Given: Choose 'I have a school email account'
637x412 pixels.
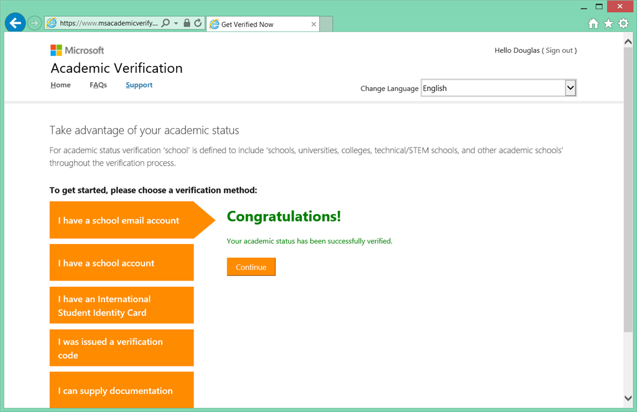Looking at the screenshot, I should point(132,220).
